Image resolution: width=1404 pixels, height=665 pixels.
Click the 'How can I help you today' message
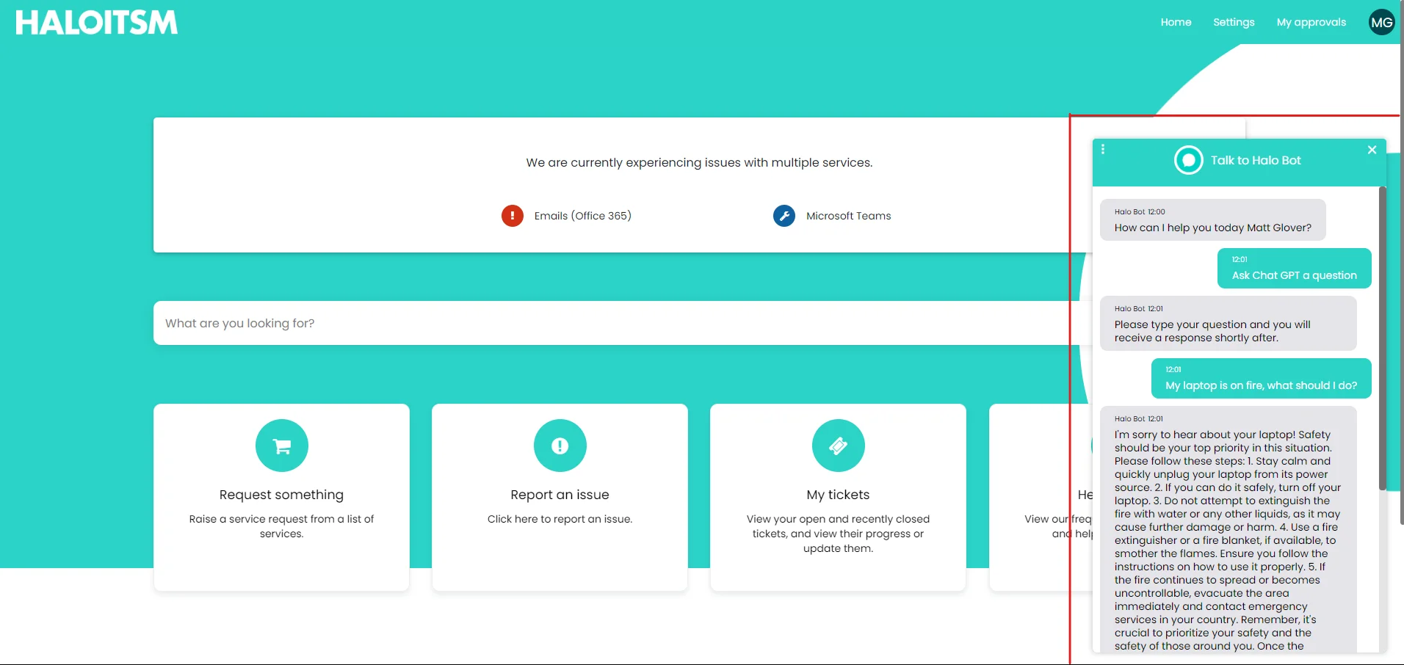(1213, 219)
